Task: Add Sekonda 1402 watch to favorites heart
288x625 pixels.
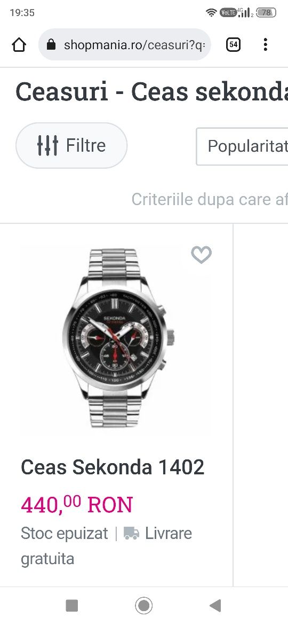Action: (201, 255)
